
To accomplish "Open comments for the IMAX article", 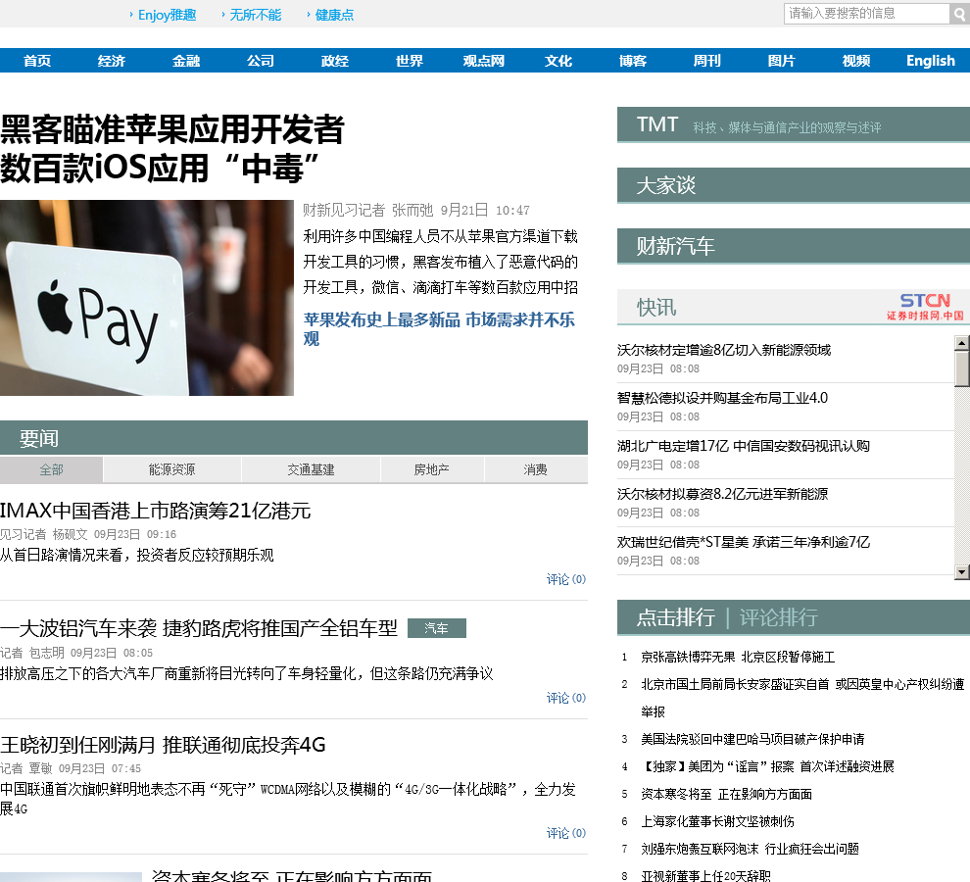I will click(x=566, y=579).
